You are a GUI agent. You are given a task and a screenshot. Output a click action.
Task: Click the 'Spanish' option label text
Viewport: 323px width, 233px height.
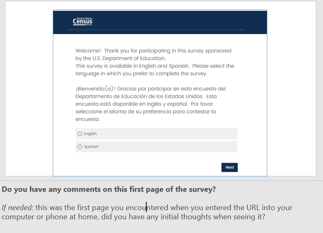click(91, 147)
